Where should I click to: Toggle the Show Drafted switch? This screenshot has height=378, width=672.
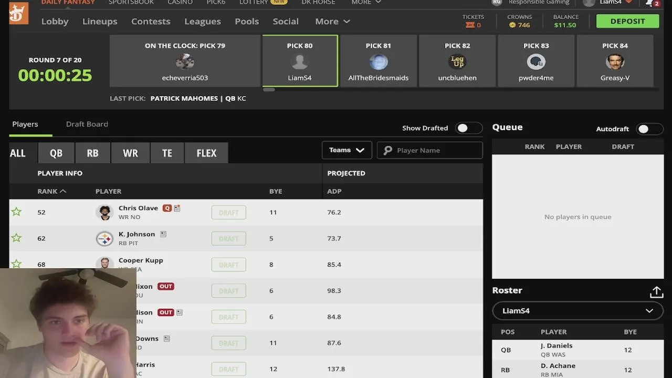pyautogui.click(x=469, y=128)
